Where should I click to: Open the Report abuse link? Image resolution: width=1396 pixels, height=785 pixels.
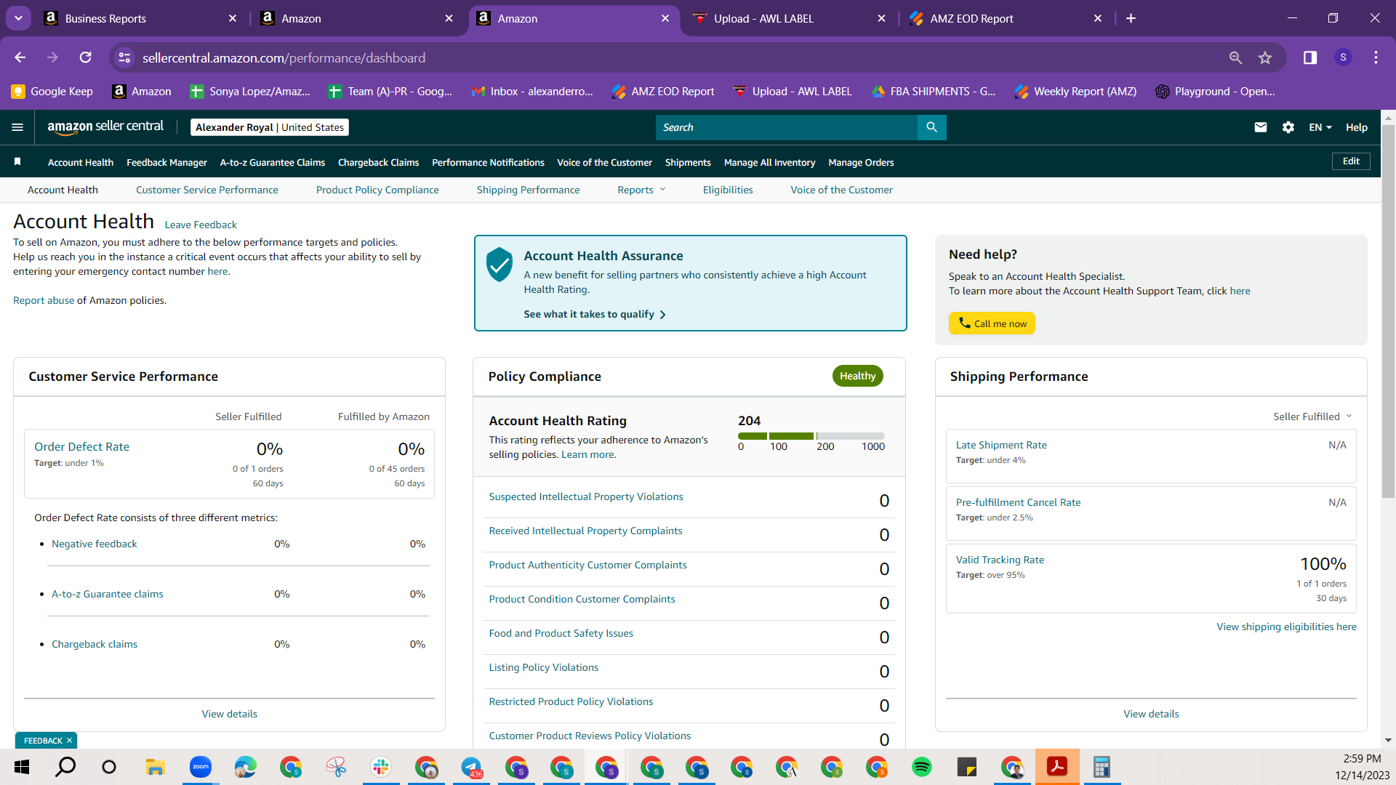tap(44, 300)
